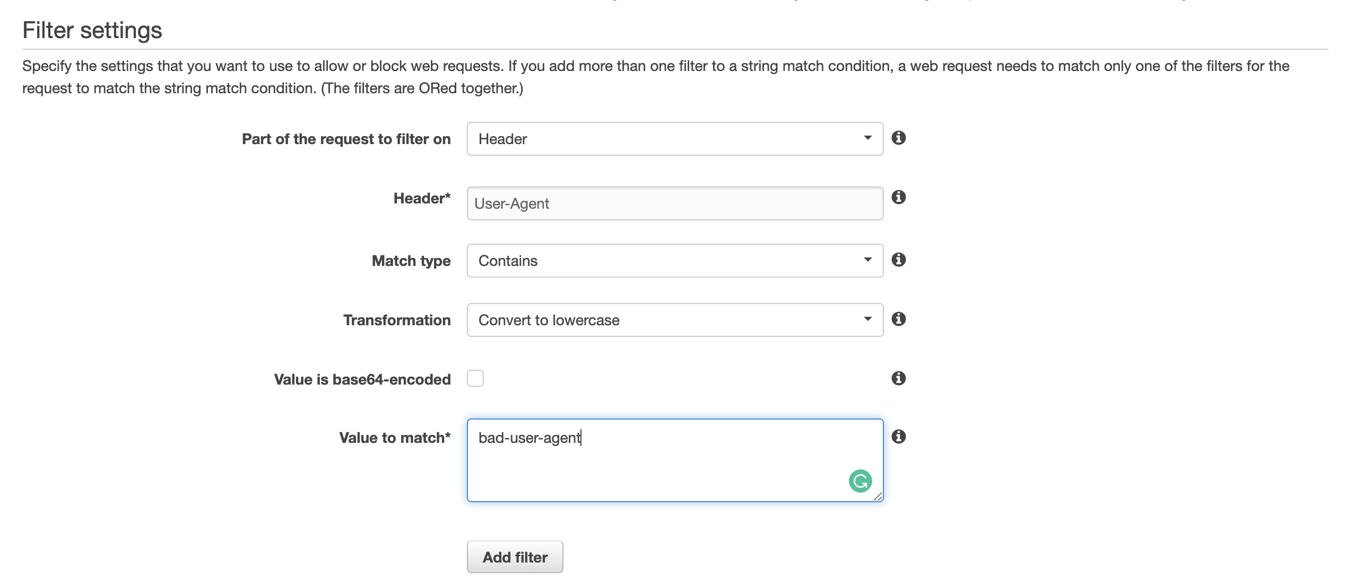Open info icon beside Match type
The width and height of the screenshot is (1372, 588).
[x=898, y=260]
